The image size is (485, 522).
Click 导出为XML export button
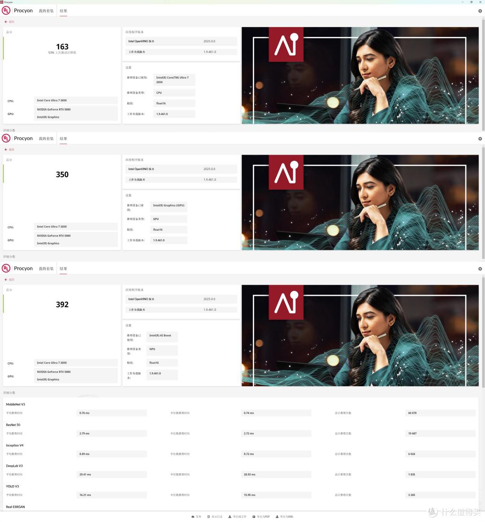pos(285,517)
